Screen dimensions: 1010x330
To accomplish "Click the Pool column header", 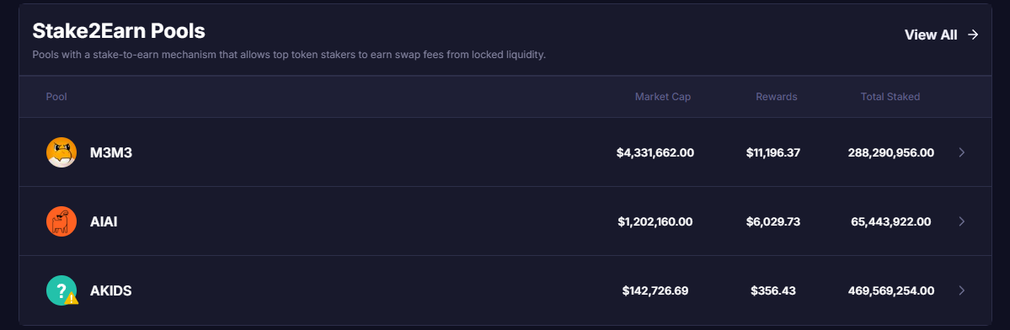I will tap(56, 97).
